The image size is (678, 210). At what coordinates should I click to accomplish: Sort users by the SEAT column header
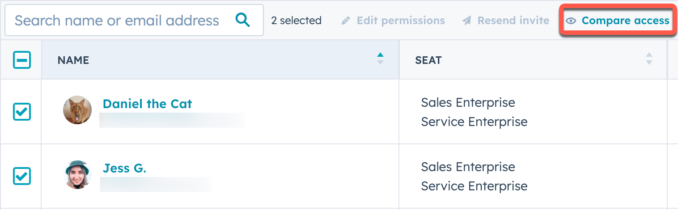428,60
